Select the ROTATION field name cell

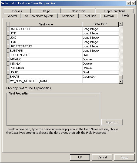(x=46, y=68)
